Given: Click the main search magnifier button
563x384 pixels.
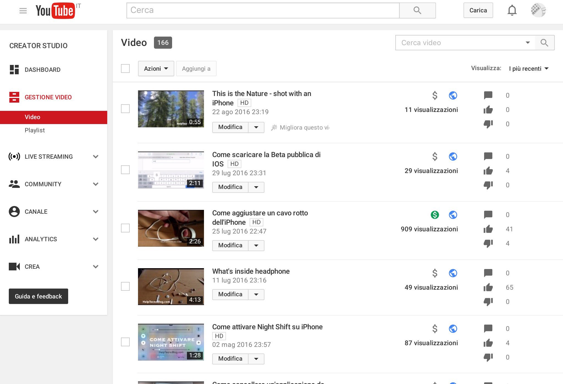Looking at the screenshot, I should [x=417, y=10].
